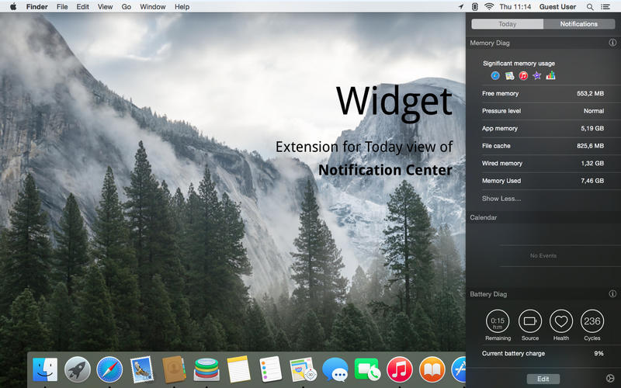Launch FaceTime from the Dock
This screenshot has width=621, height=388.
[x=366, y=369]
